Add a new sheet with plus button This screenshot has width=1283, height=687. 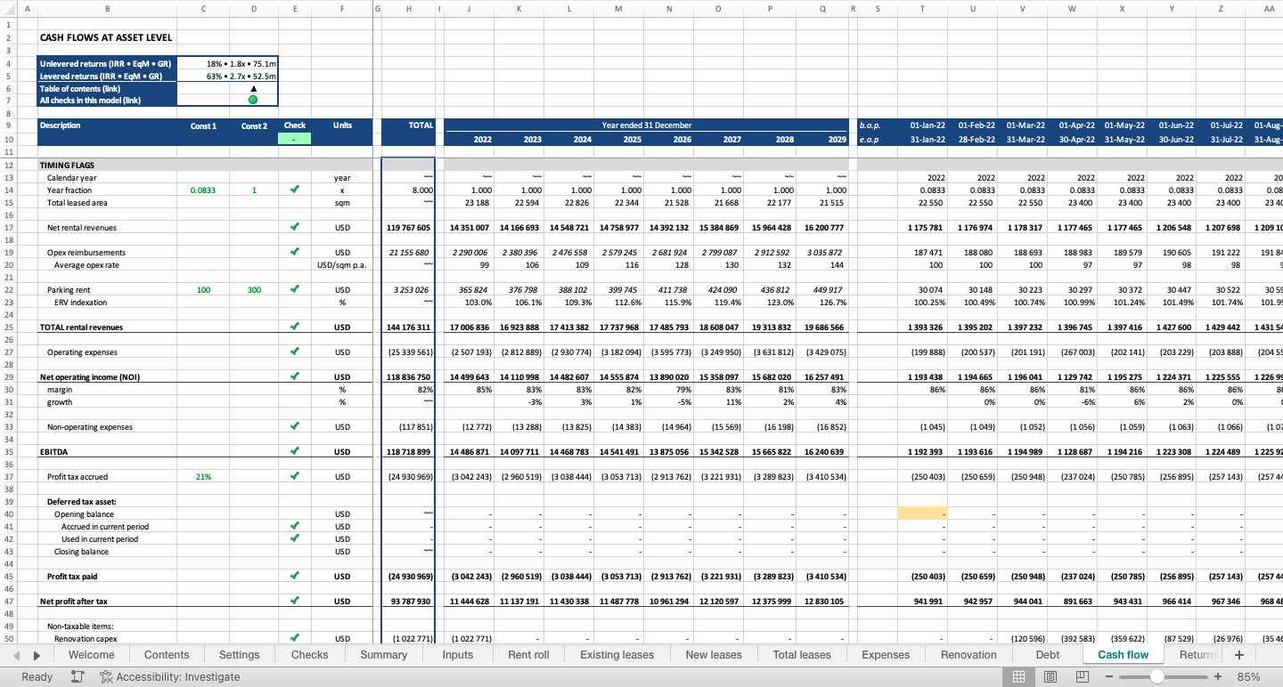[1238, 655]
